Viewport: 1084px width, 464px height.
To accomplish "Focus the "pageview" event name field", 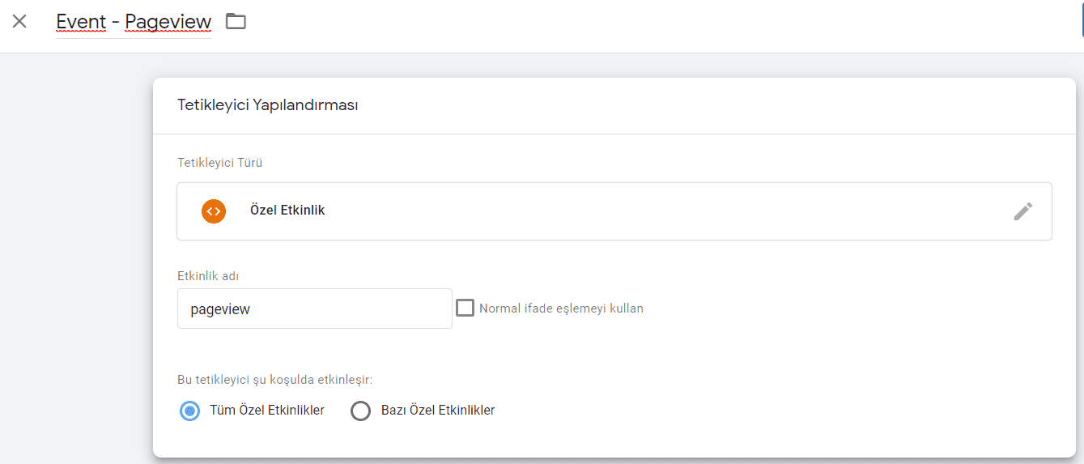I will [314, 309].
